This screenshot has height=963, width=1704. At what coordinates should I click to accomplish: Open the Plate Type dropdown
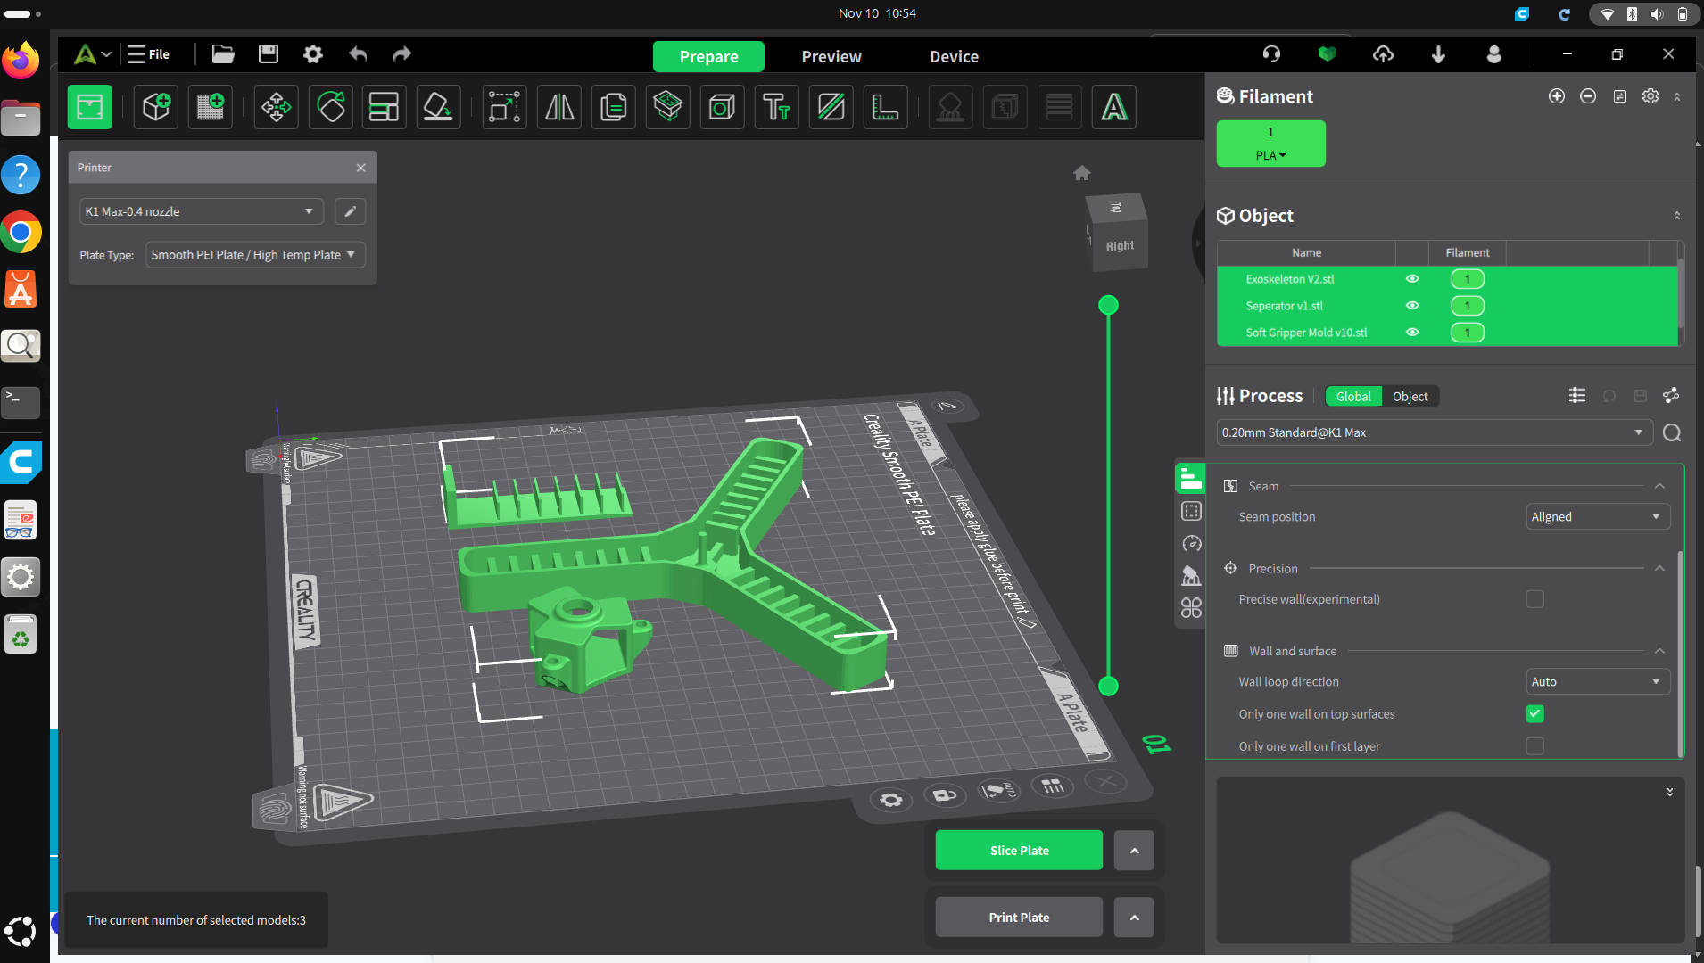tap(254, 255)
